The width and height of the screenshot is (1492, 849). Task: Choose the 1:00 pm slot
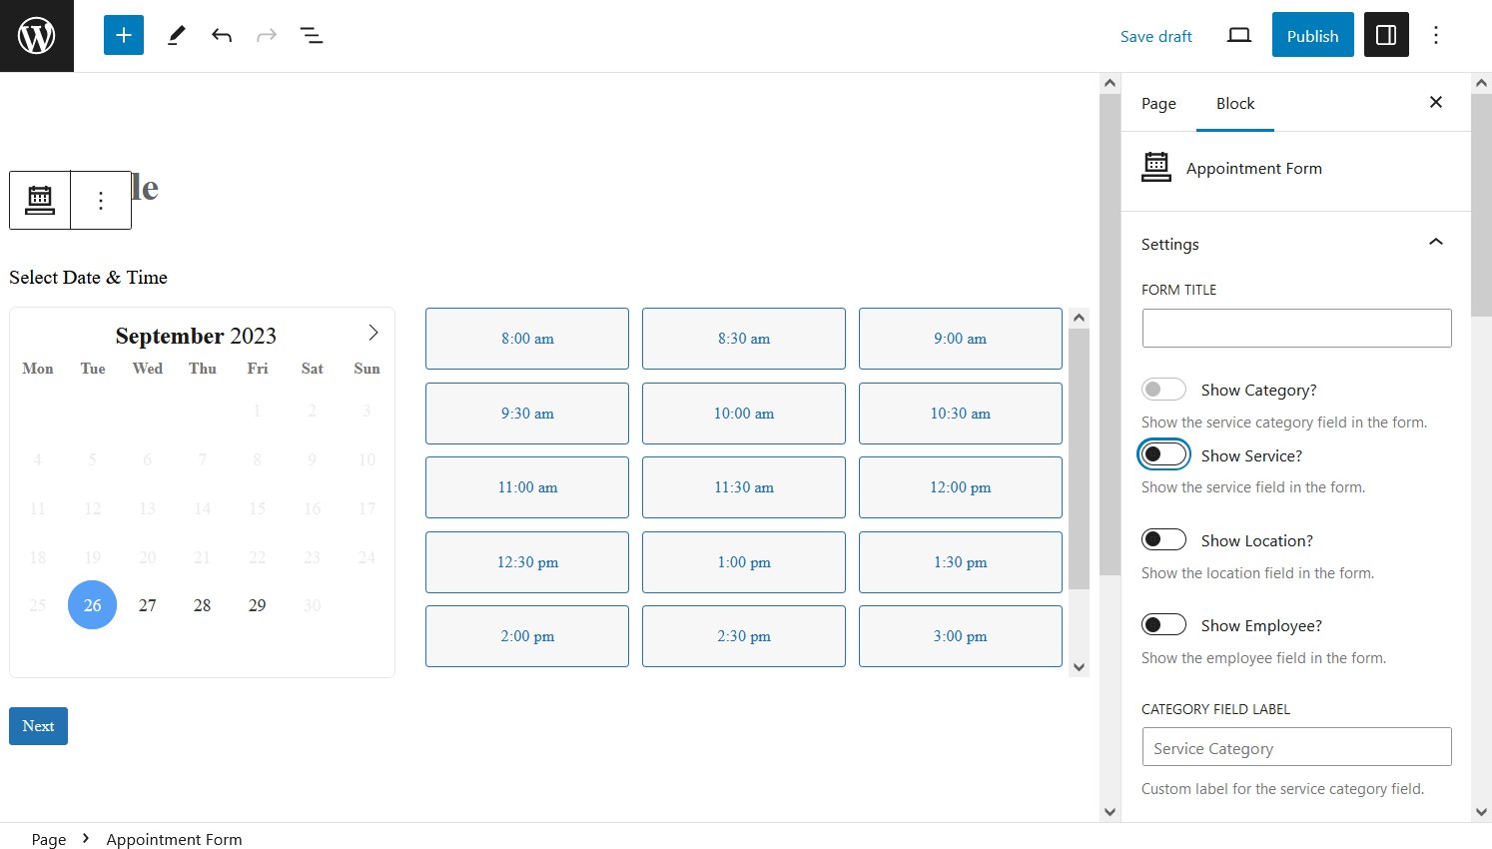[x=744, y=562]
